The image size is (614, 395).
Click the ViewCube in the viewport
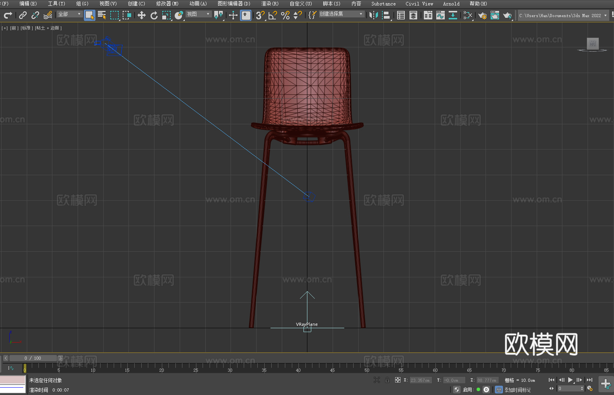pyautogui.click(x=592, y=44)
